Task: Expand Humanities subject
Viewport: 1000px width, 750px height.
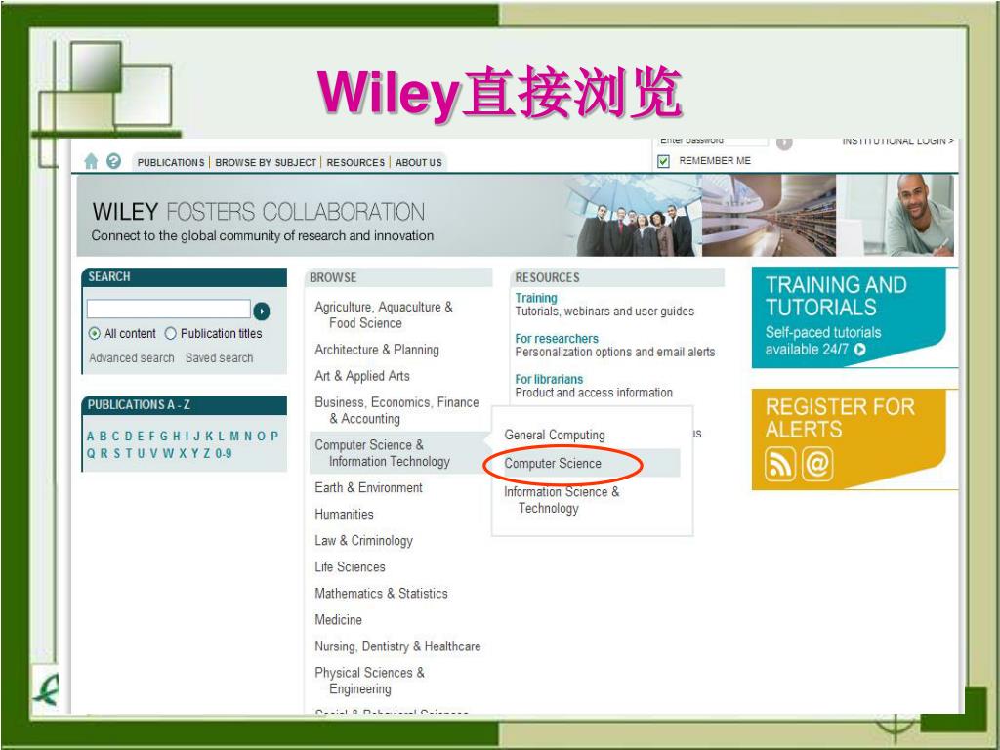Action: tap(345, 514)
